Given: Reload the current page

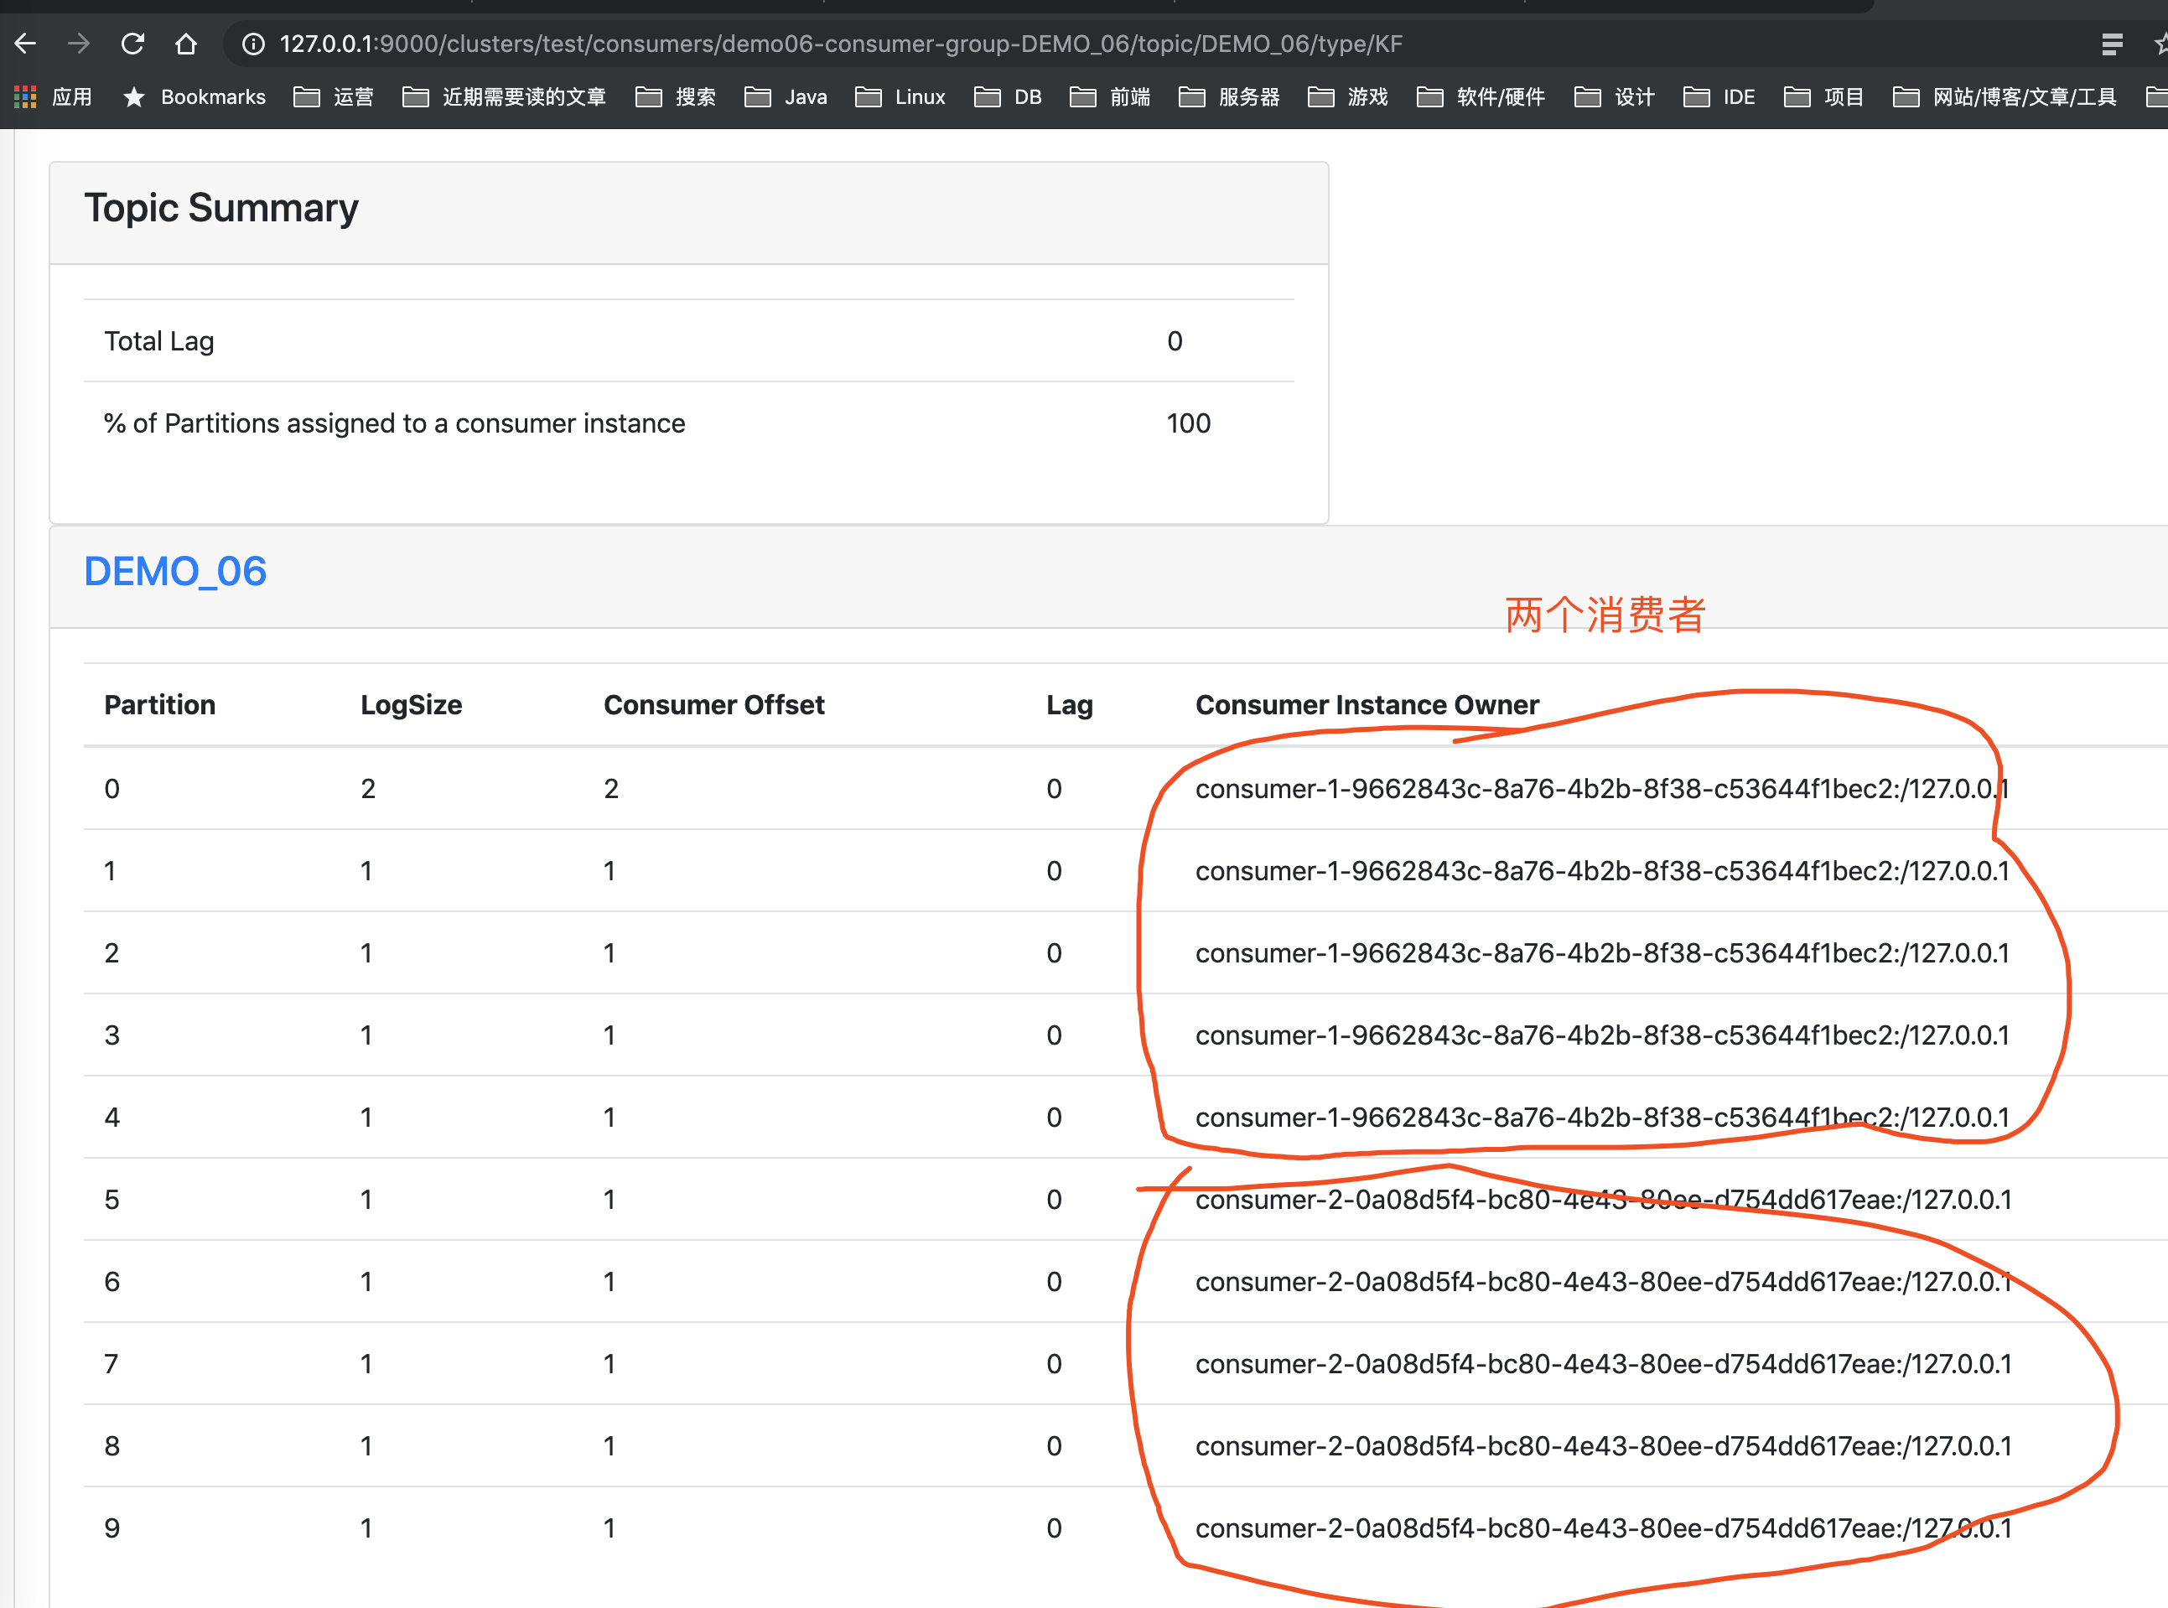Looking at the screenshot, I should point(132,44).
